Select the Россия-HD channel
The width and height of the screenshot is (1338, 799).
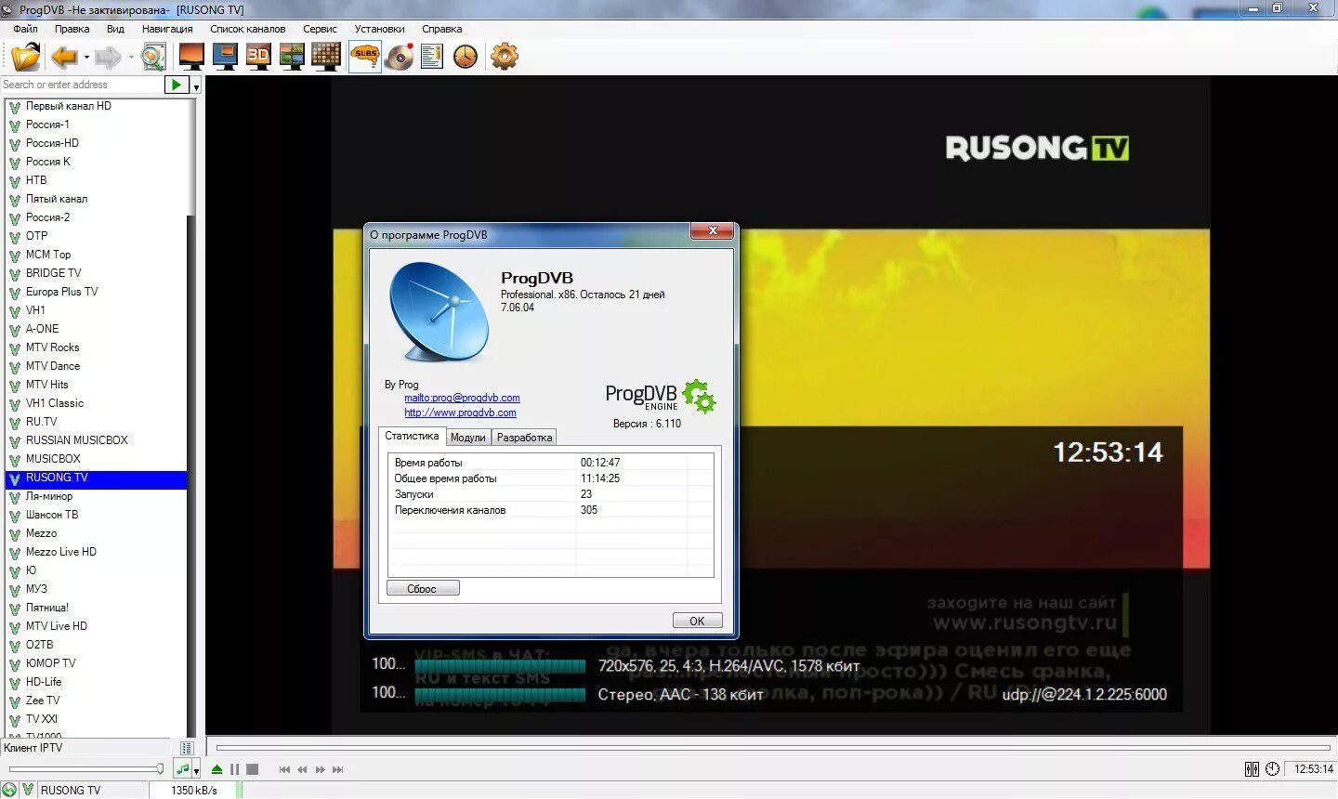52,143
